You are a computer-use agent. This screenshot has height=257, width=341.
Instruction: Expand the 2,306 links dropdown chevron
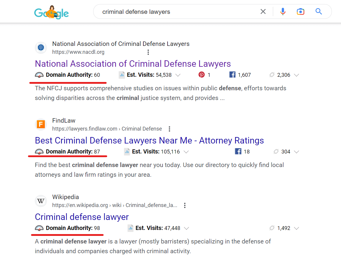296,75
